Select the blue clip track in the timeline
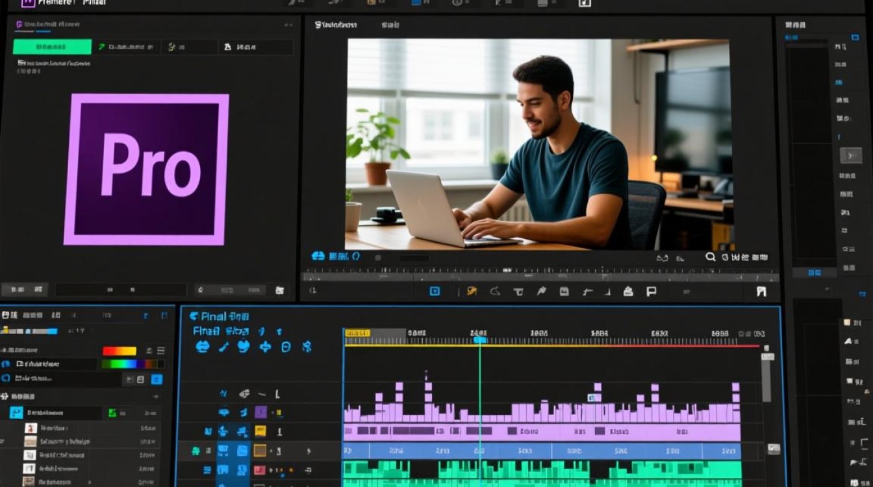This screenshot has width=873, height=487. (542, 451)
